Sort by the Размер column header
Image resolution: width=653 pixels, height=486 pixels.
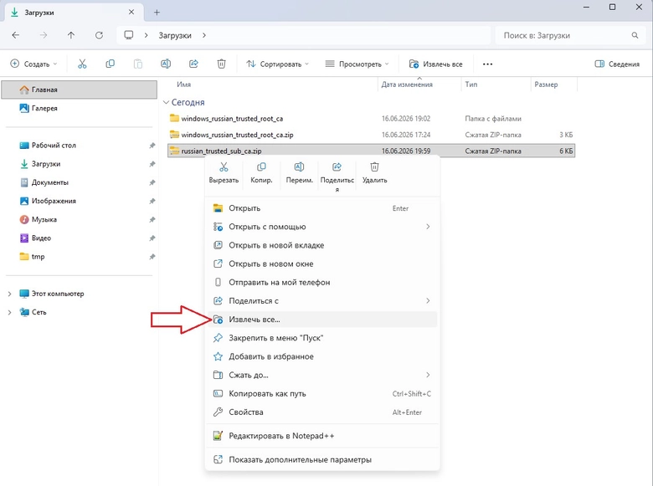[x=546, y=84]
